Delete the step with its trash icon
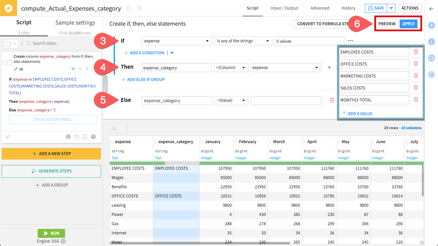The height and width of the screenshot is (246, 438). (87, 69)
